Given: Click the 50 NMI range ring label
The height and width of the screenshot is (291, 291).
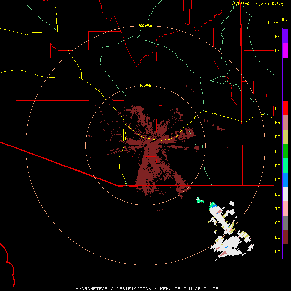Looking at the screenshot, I should click(x=145, y=85).
